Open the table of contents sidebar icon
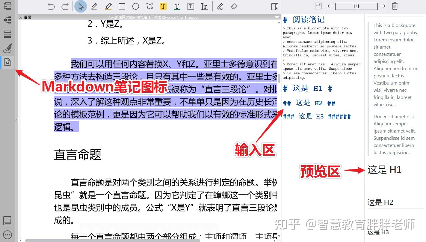Viewport: 426px width, 242px height. 7,6
